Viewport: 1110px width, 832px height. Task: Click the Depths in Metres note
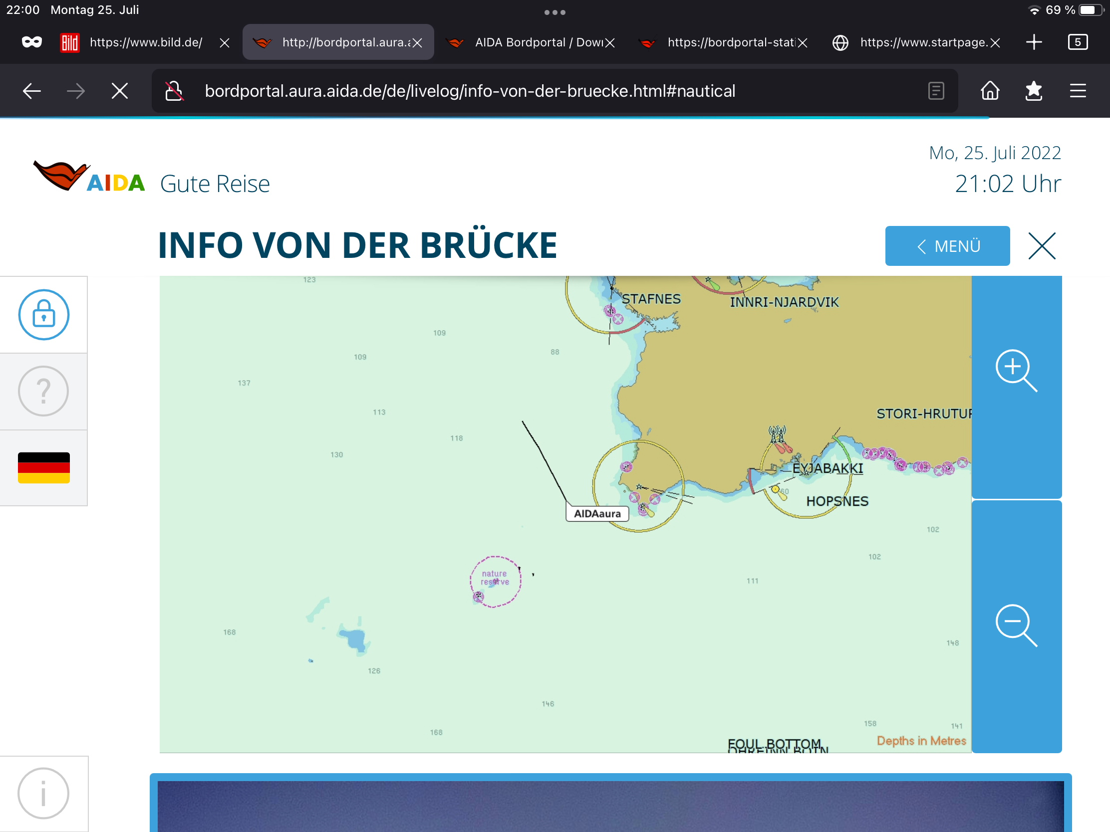921,741
